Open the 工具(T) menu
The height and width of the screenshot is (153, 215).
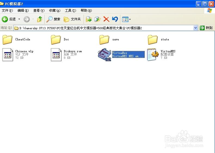tap(70, 11)
